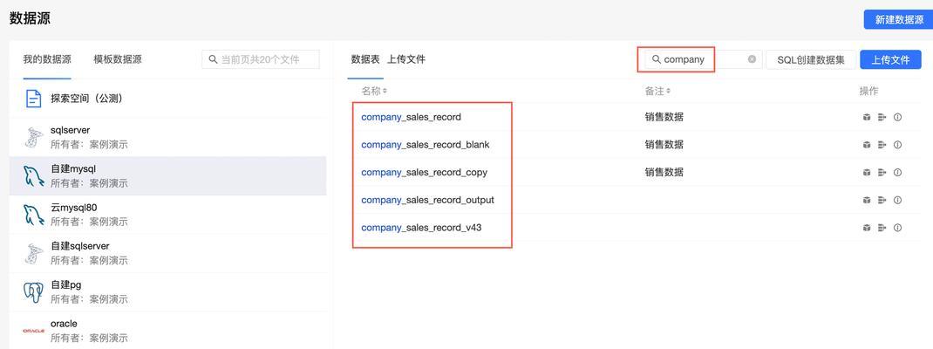933x349 pixels.
Task: Select the 上传文件 tab
Action: pyautogui.click(x=406, y=59)
